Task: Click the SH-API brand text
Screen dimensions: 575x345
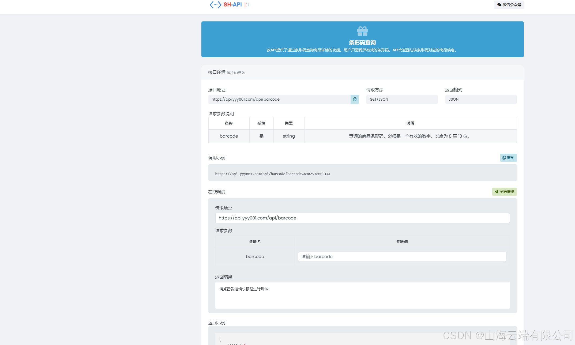Action: click(x=232, y=5)
